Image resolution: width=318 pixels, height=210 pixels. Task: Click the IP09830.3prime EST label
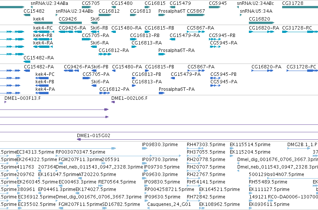tap(160, 145)
